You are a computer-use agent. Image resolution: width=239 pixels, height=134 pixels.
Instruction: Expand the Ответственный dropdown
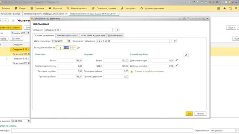[x=237, y=131]
